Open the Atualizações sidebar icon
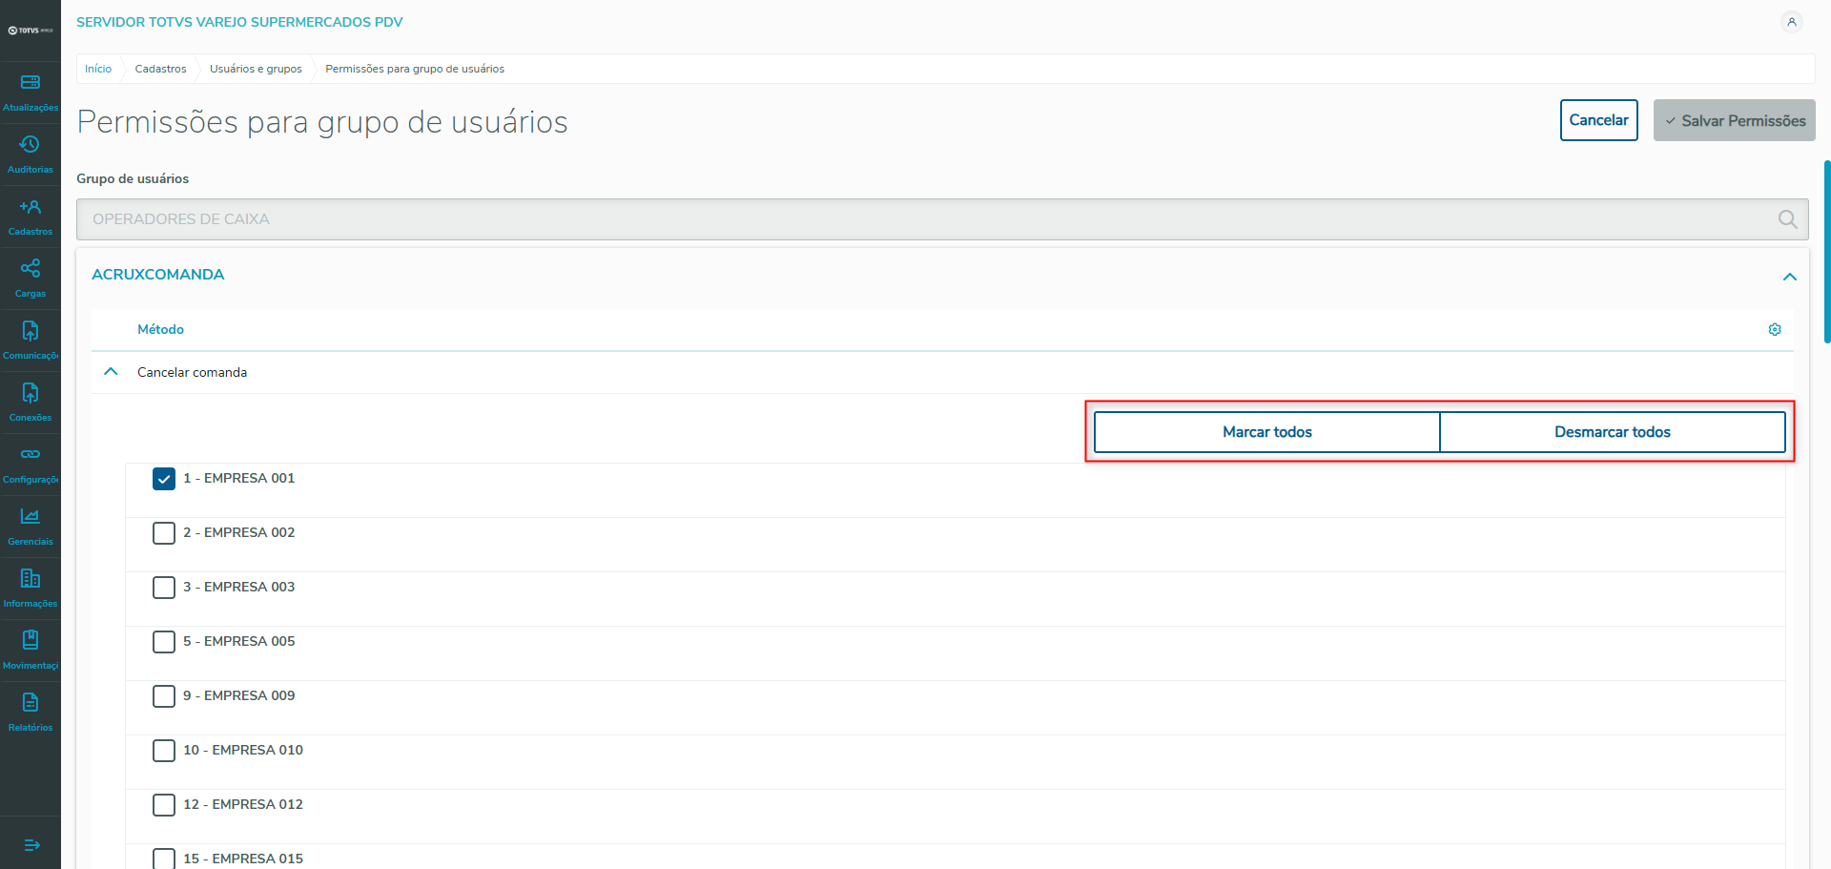This screenshot has width=1831, height=869. click(x=31, y=83)
